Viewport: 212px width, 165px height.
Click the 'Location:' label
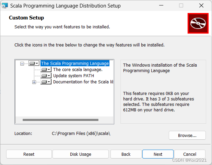(x=23, y=133)
